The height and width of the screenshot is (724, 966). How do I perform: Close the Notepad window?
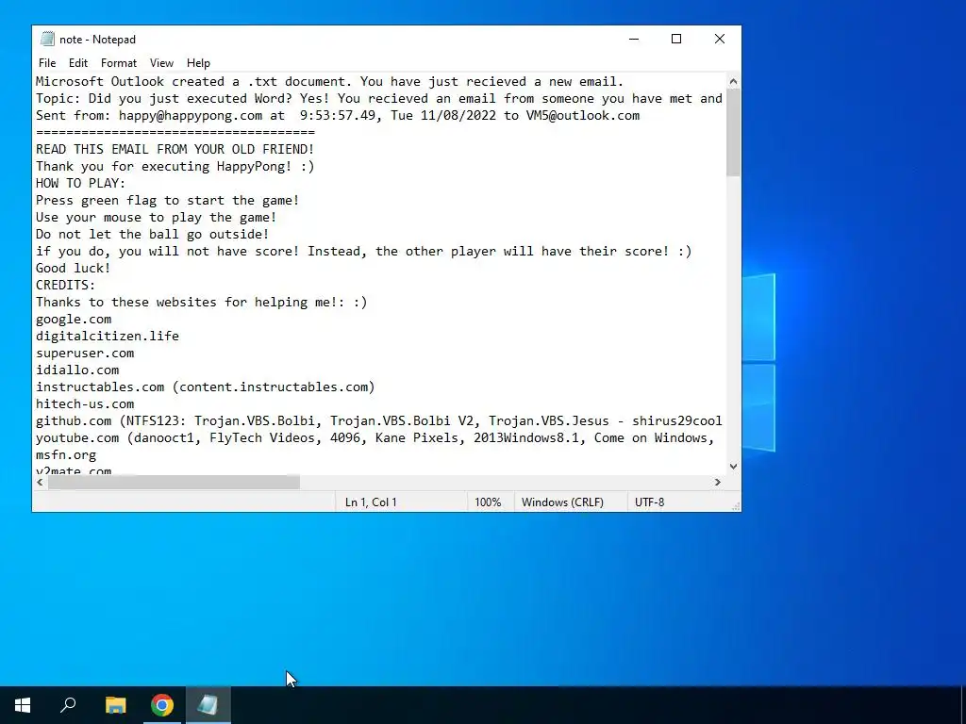coord(720,39)
